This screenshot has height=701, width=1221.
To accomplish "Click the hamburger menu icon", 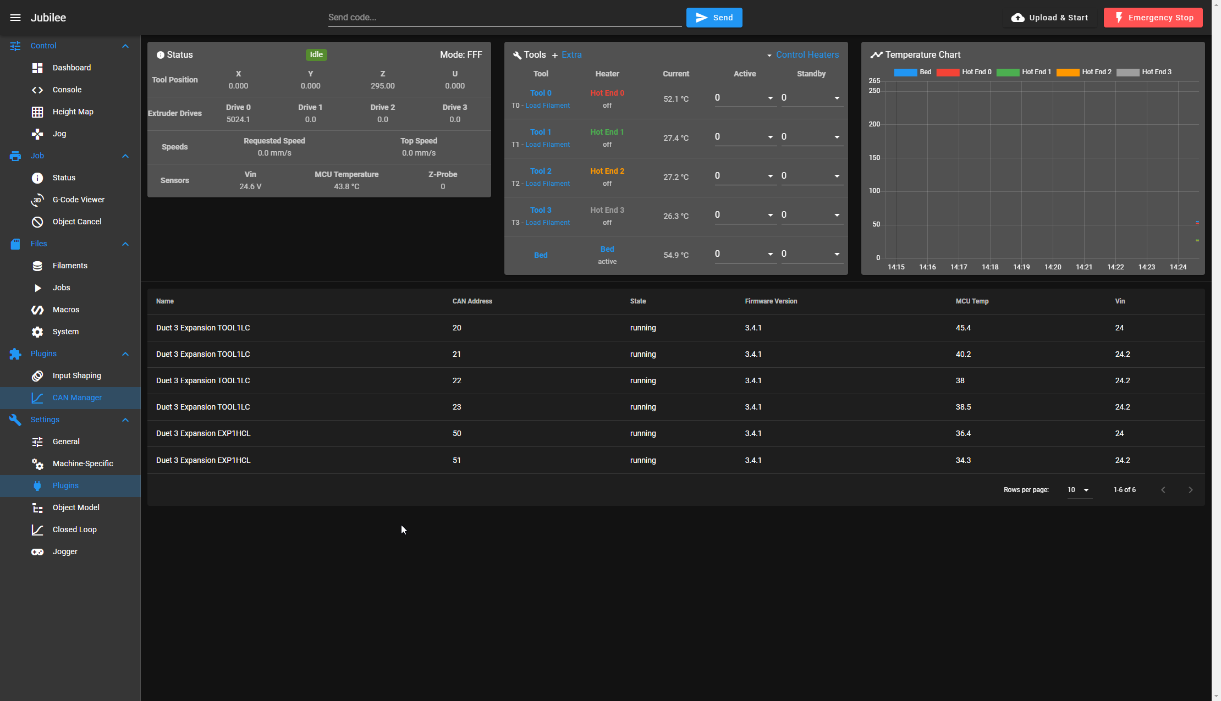I will [15, 18].
